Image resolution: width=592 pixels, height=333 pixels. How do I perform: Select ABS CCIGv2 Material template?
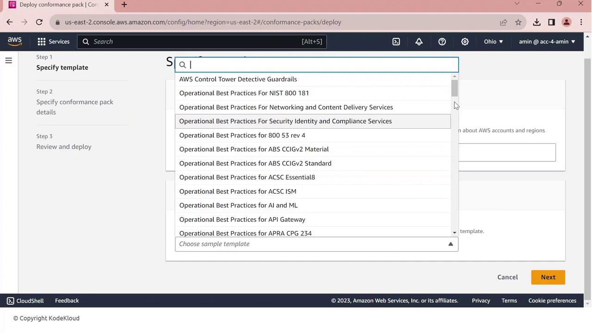tap(313, 149)
